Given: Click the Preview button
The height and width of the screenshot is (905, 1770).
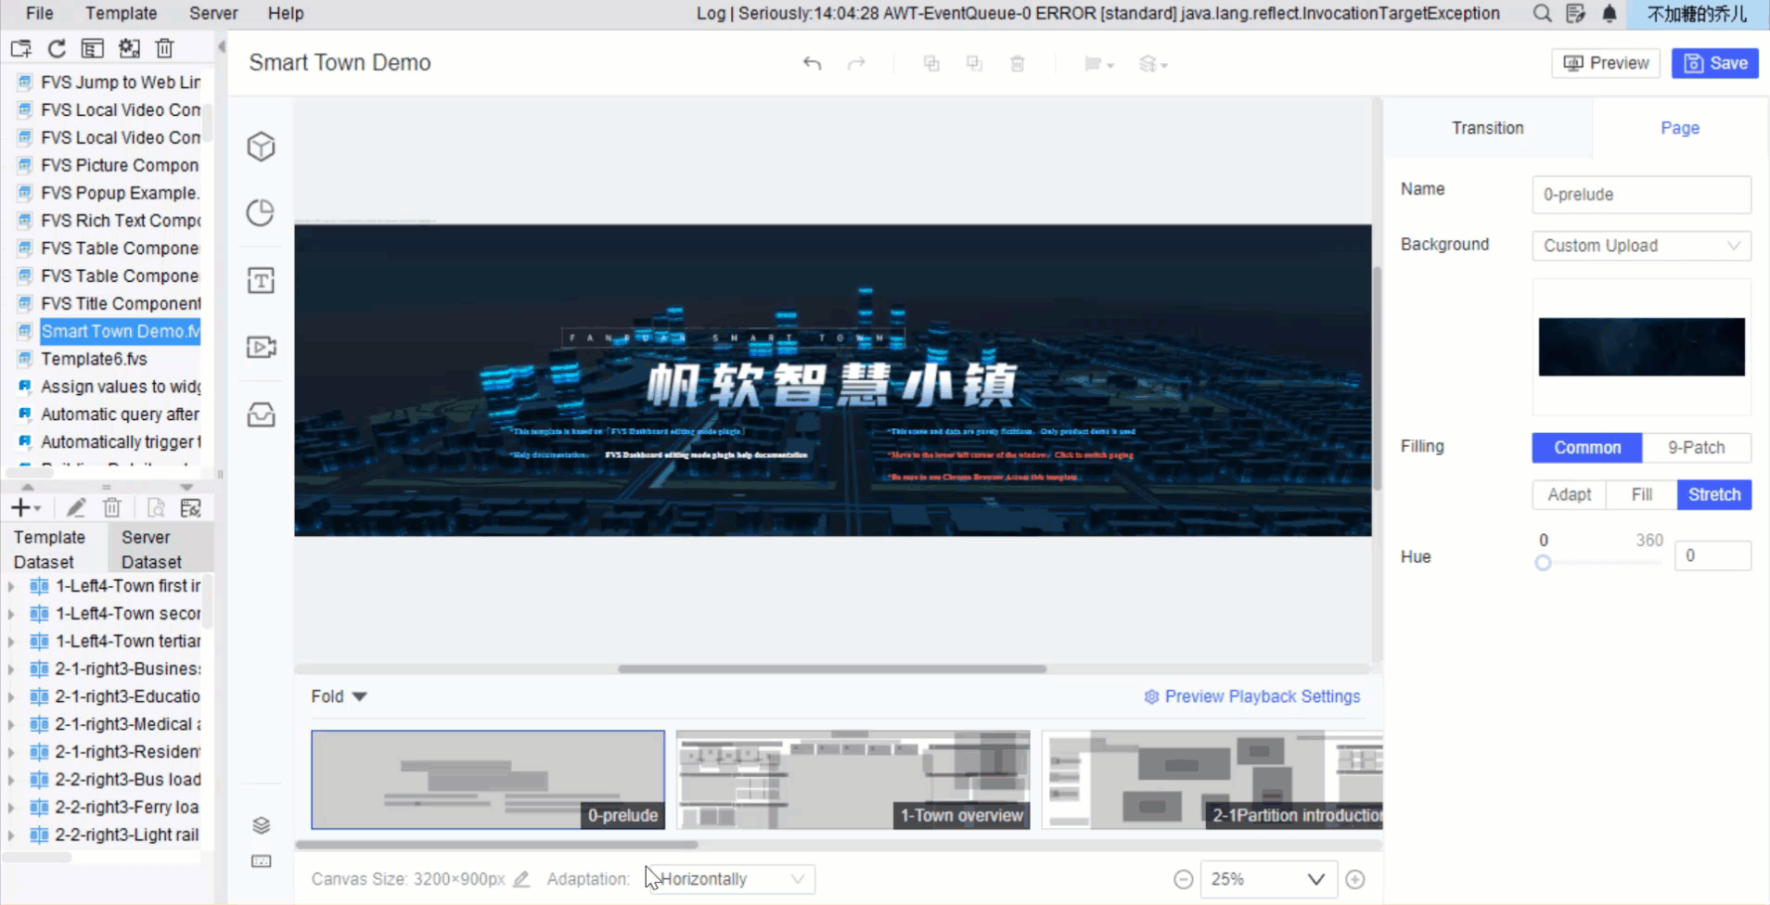Looking at the screenshot, I should point(1606,63).
